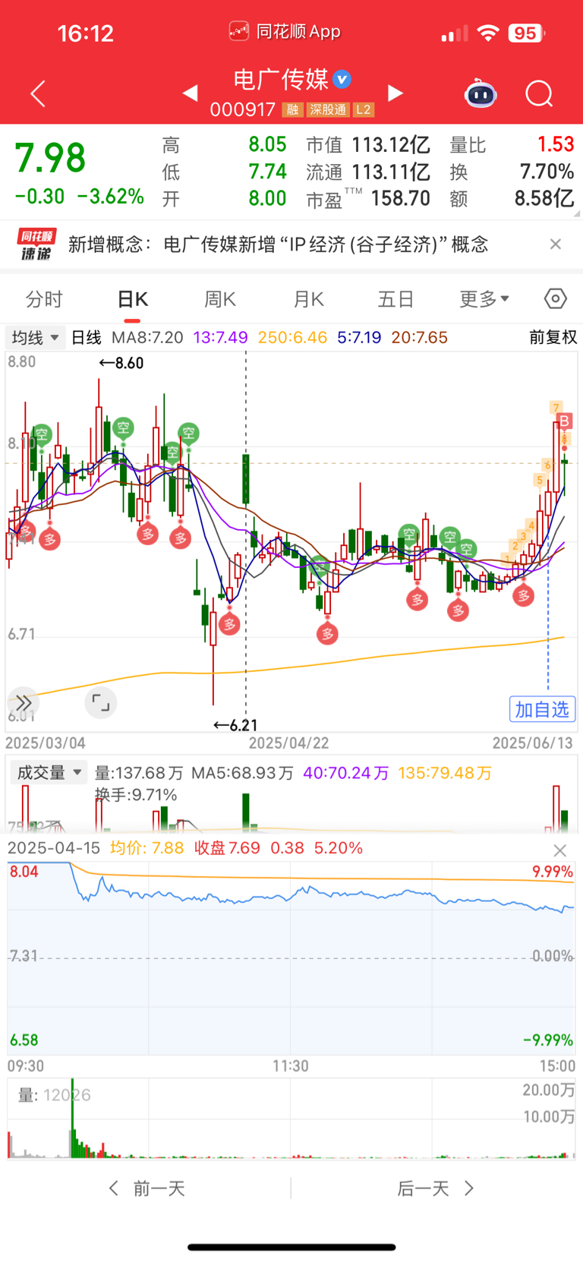Add stock via 加自选 button
Image resolution: width=583 pixels, height=1262 pixels.
pyautogui.click(x=542, y=709)
